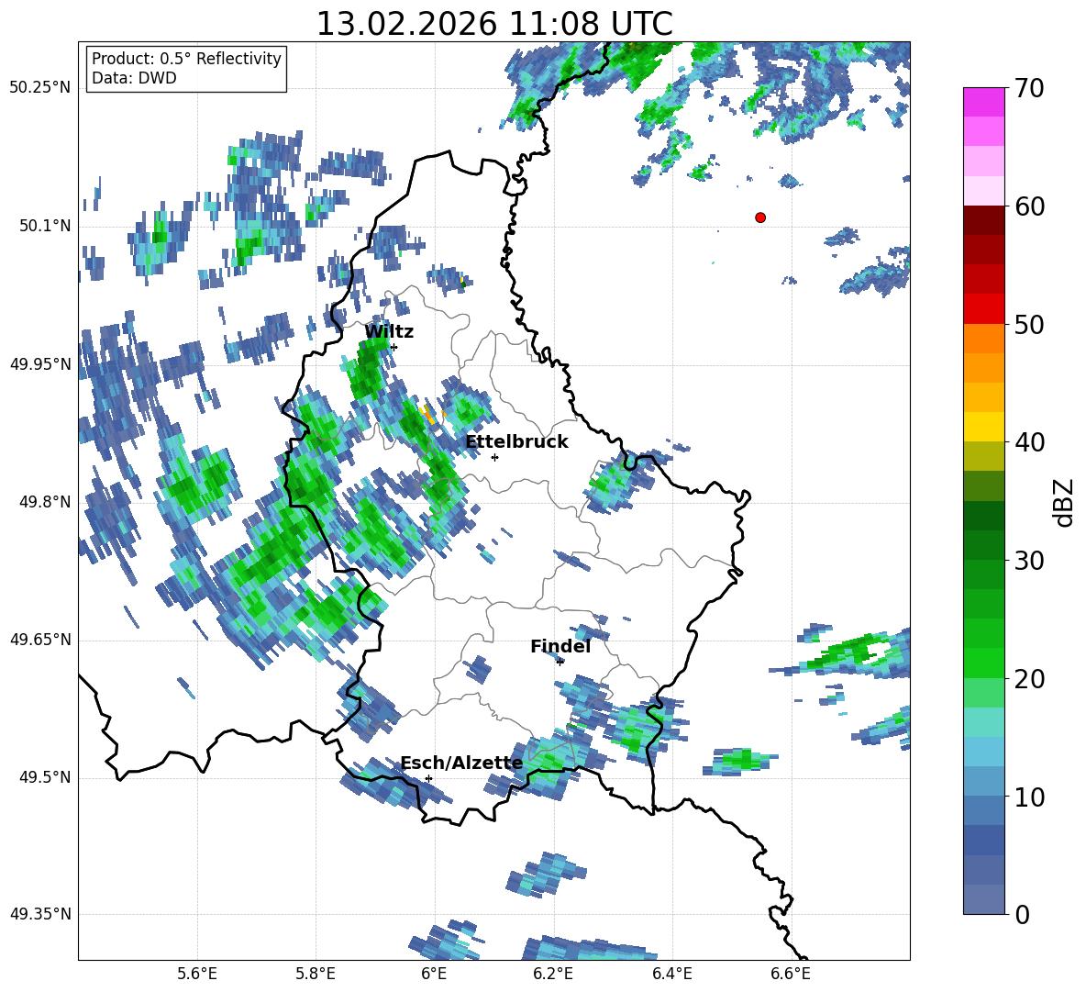Click the 50 tick on colorbar
Screen dimensions: 1086x992
click(x=1029, y=325)
